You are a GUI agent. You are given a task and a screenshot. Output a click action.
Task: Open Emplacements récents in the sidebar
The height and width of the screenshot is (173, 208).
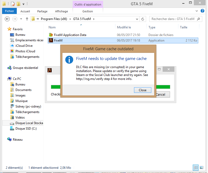tap(29, 40)
